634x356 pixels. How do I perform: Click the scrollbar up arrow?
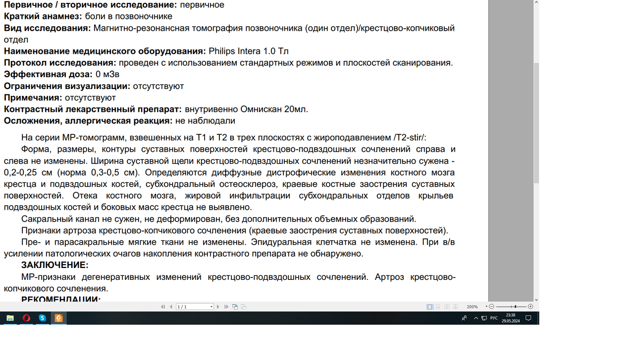536,2
